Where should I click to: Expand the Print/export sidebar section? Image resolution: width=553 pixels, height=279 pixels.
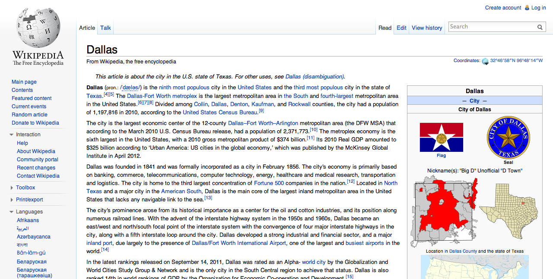pyautogui.click(x=12, y=200)
